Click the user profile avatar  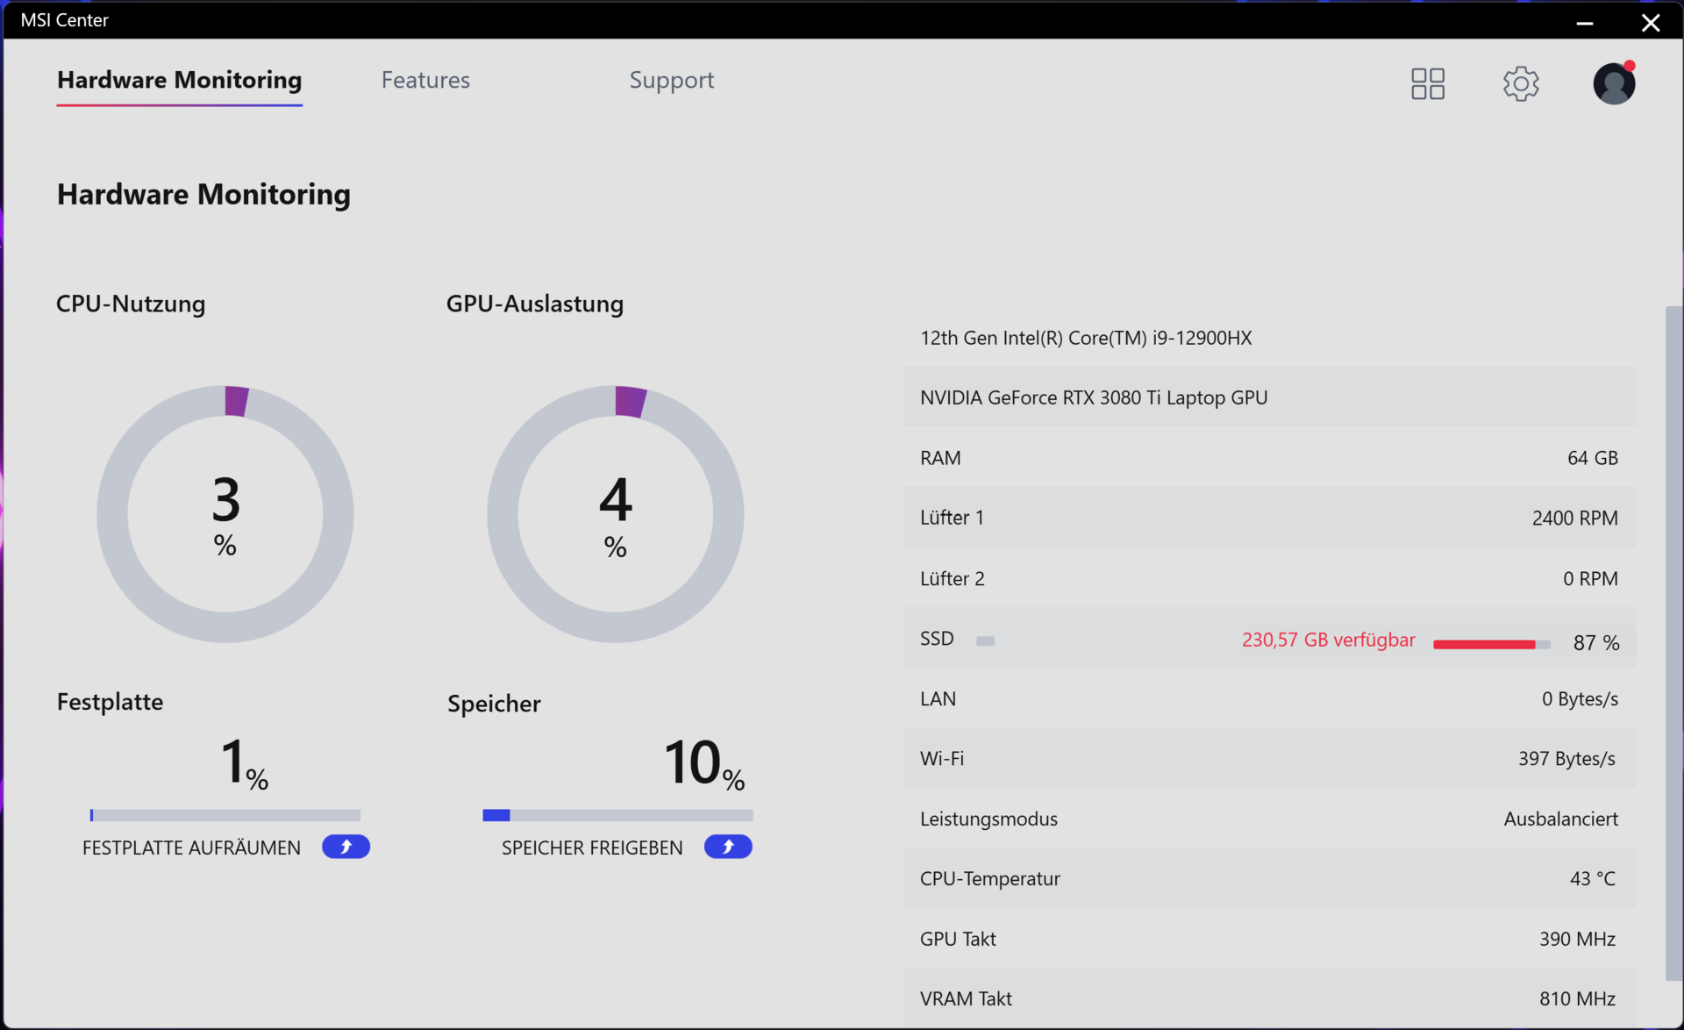[1613, 84]
